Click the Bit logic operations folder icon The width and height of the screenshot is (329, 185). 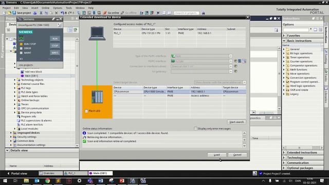[x=288, y=53]
